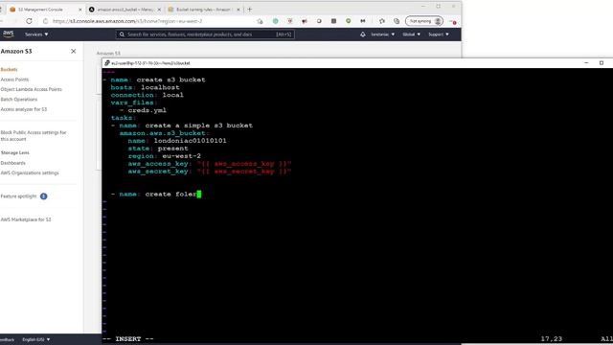Click the Feature spotlight entry
Viewport: 613px width, 345px height.
click(x=18, y=196)
